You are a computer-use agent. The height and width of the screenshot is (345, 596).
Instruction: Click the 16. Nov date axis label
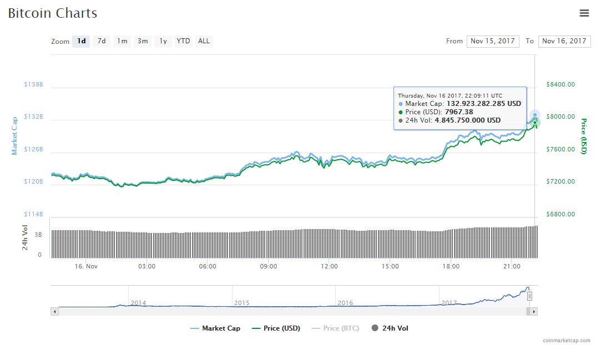(x=86, y=266)
